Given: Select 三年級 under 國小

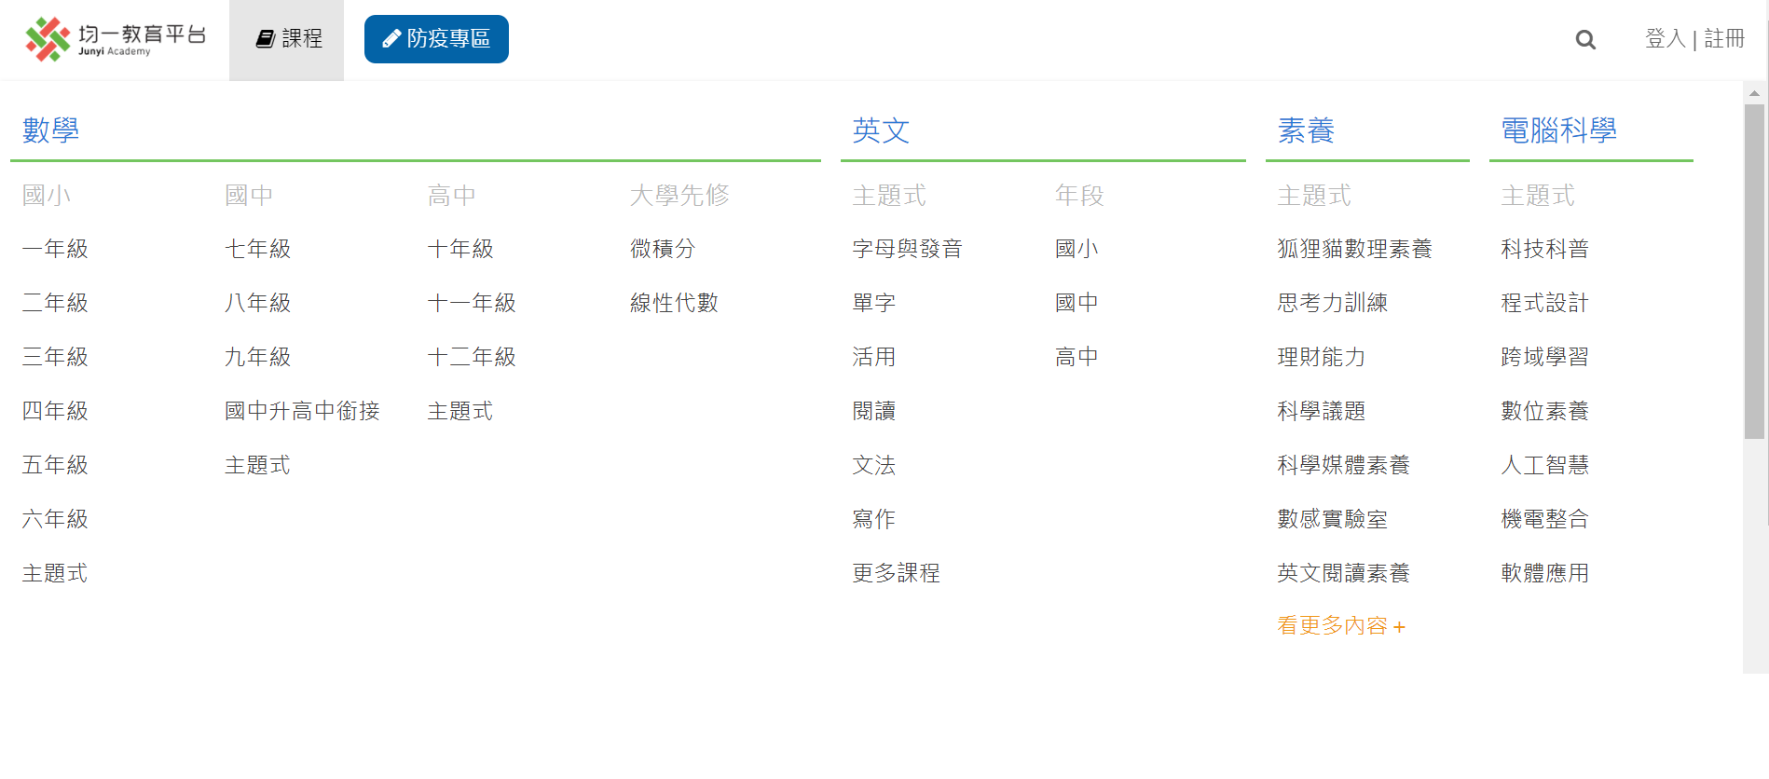Looking at the screenshot, I should (55, 357).
